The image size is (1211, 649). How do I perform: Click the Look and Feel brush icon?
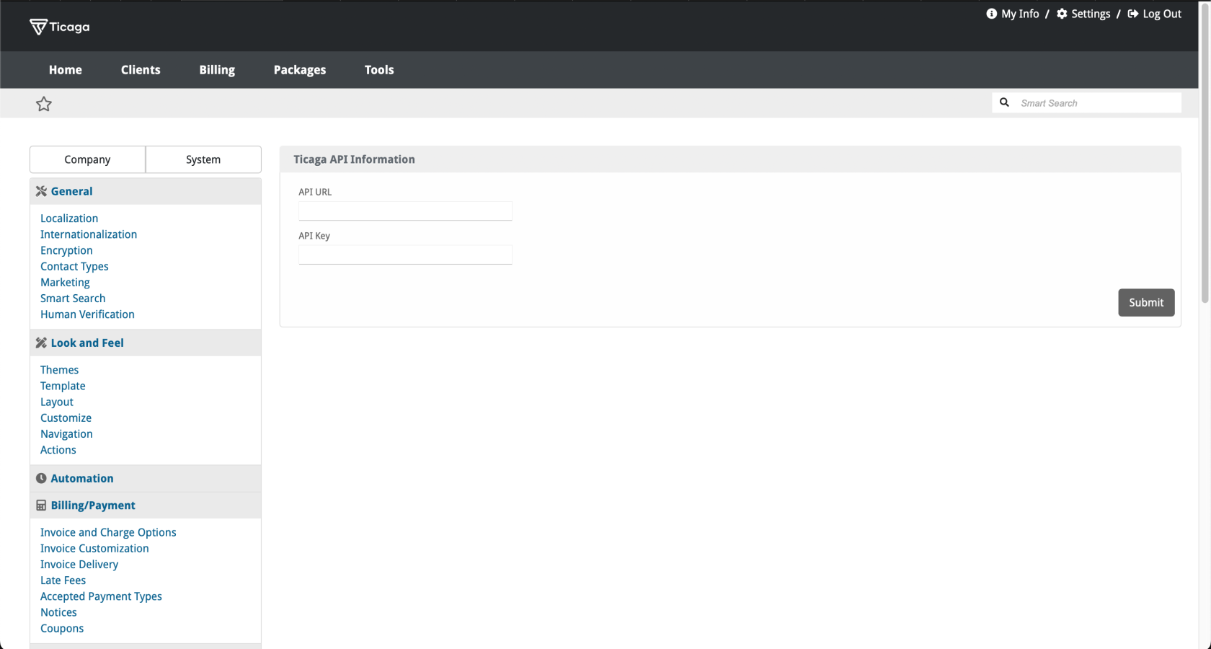(41, 343)
